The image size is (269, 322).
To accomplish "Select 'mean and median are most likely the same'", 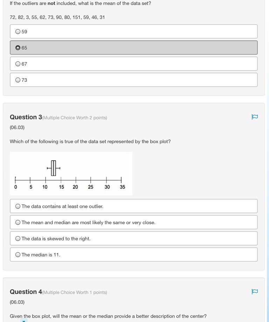I will tap(18, 222).
